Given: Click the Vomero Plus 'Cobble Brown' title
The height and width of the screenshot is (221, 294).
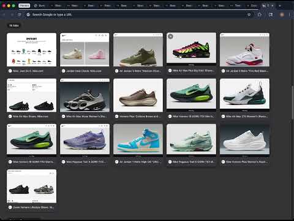Looking at the screenshot, I should 140,117.
